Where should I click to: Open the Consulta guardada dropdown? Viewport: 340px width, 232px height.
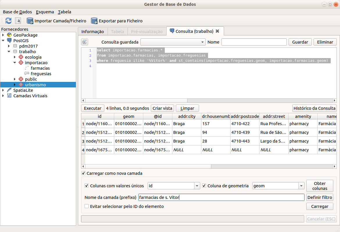tap(173, 42)
